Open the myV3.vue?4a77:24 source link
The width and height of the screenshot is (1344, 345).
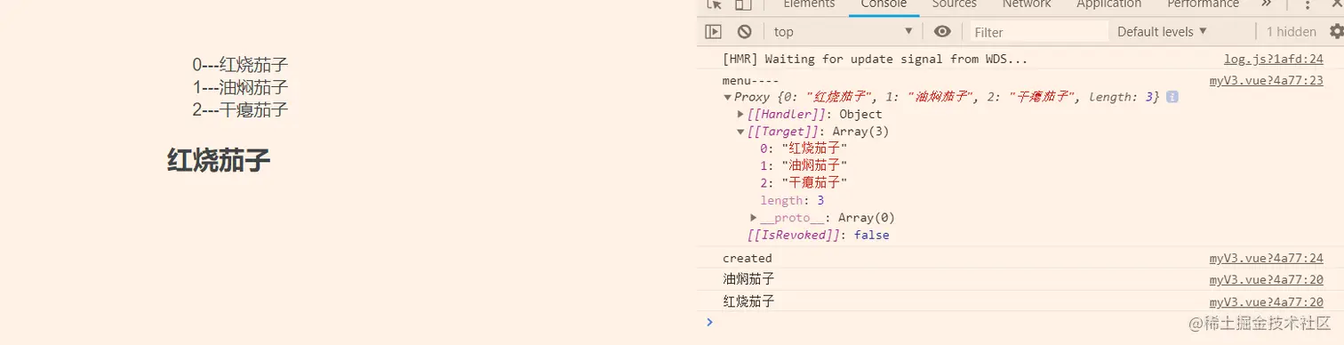tap(1267, 259)
